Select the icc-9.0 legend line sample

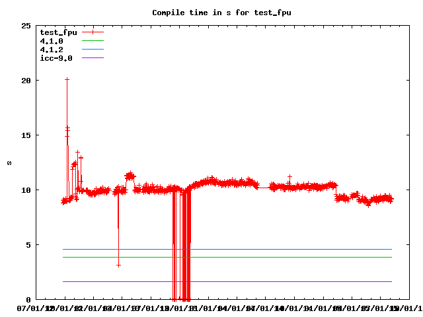pos(93,57)
